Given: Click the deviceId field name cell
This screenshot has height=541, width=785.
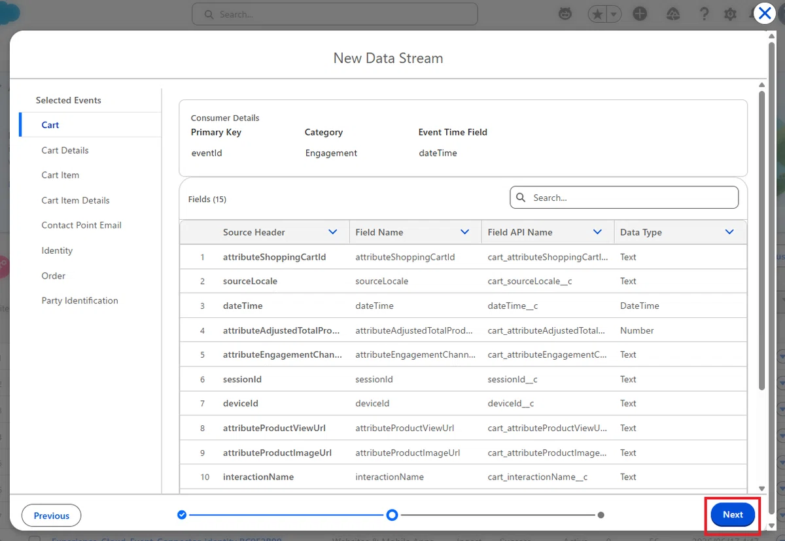Looking at the screenshot, I should click(372, 404).
